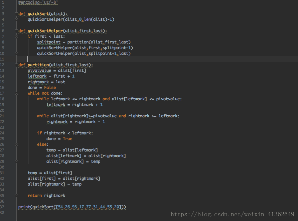Screen dimensions: 298x221
Task: Click 'partition' name in its def line
Action: point(38,65)
